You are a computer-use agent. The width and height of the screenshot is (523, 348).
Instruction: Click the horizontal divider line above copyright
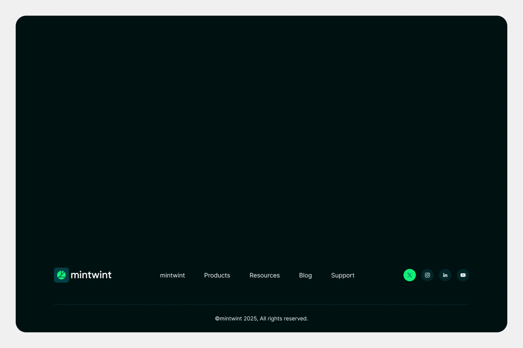pos(261,304)
